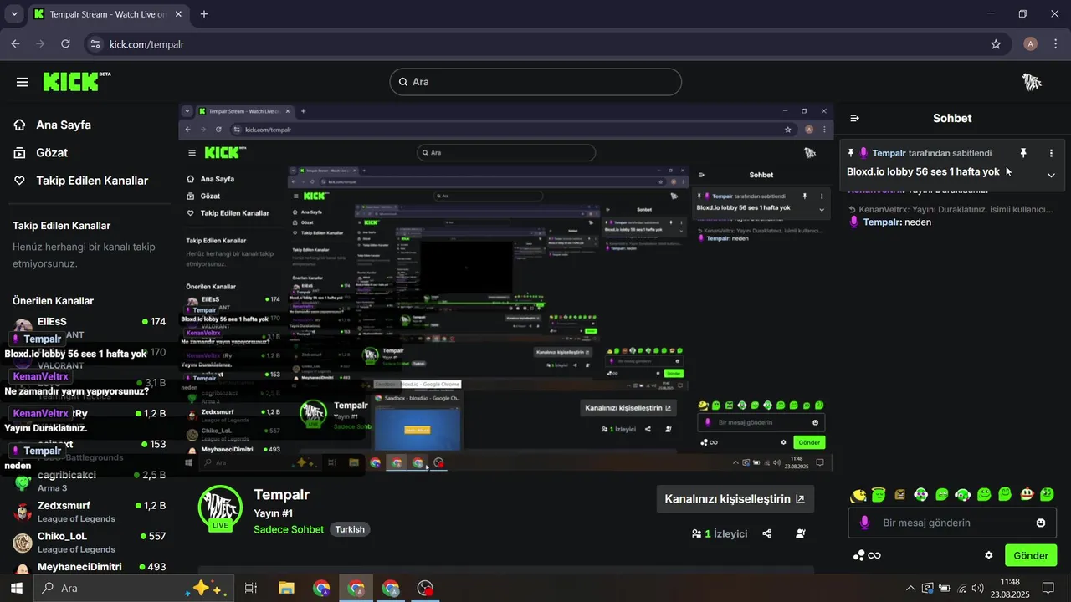Screen dimensions: 1071x602
Task: Click the follow-user icon beside share
Action: point(801,533)
